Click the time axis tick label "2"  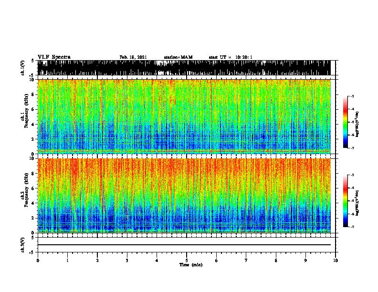[x=97, y=261]
